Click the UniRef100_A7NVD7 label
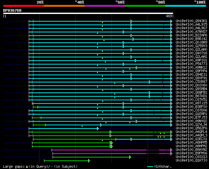The height and width of the screenshot is (169, 209). click(x=191, y=32)
